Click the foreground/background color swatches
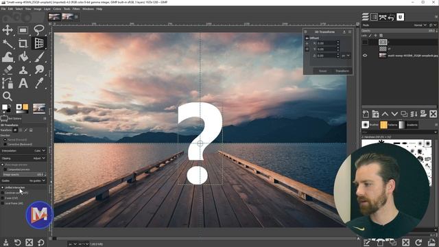This screenshot has height=247, width=439. click(x=6, y=108)
